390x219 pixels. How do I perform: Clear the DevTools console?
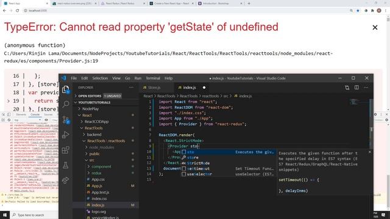pos(9,120)
